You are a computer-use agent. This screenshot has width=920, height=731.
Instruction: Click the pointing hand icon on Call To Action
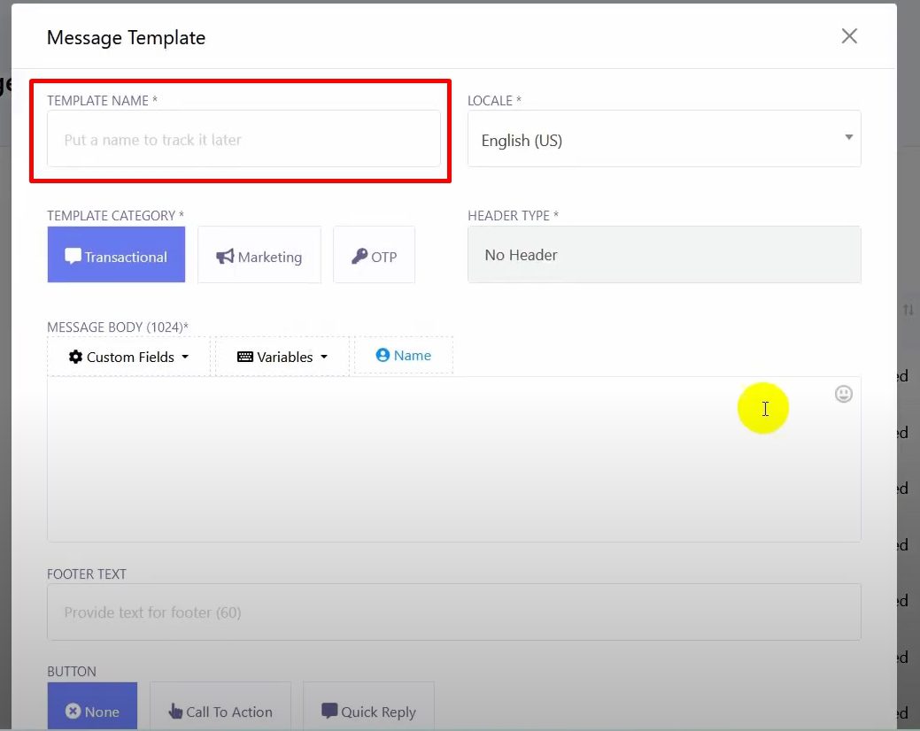coord(175,712)
